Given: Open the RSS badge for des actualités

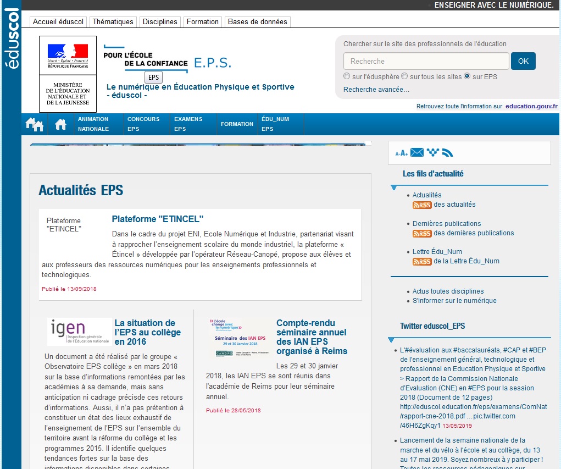Looking at the screenshot, I should tap(422, 205).
